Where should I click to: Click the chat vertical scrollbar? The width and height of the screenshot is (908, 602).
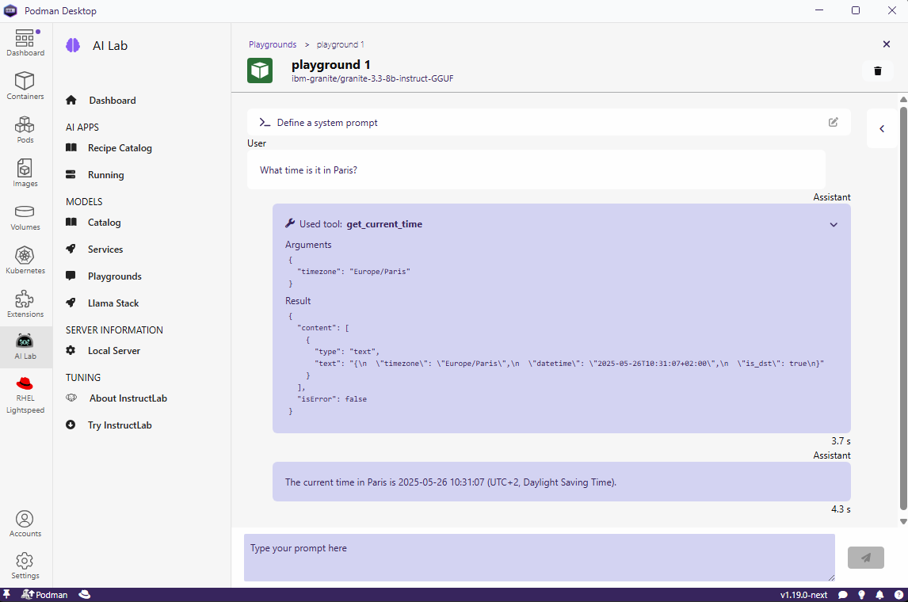coord(902,309)
